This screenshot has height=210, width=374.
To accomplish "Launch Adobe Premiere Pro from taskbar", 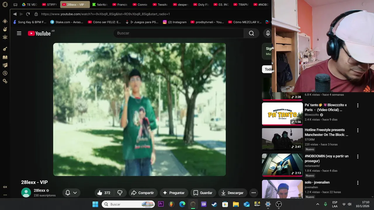I will pyautogui.click(x=161, y=204).
